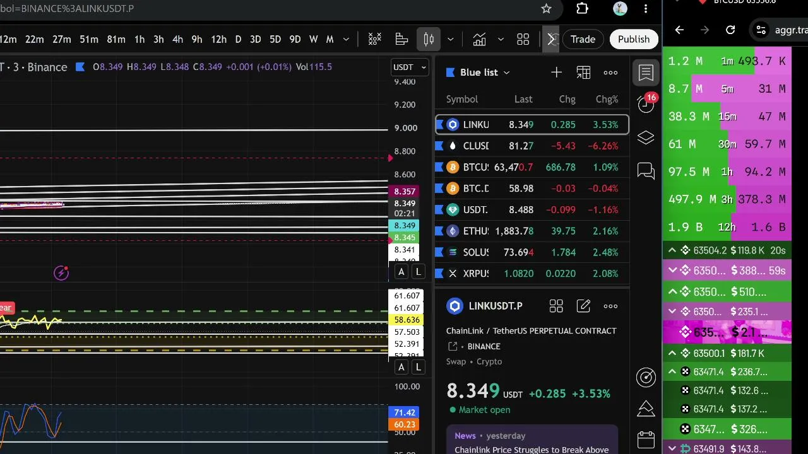Add a note to LINKUSDT.P with the edit icon

pyautogui.click(x=583, y=306)
